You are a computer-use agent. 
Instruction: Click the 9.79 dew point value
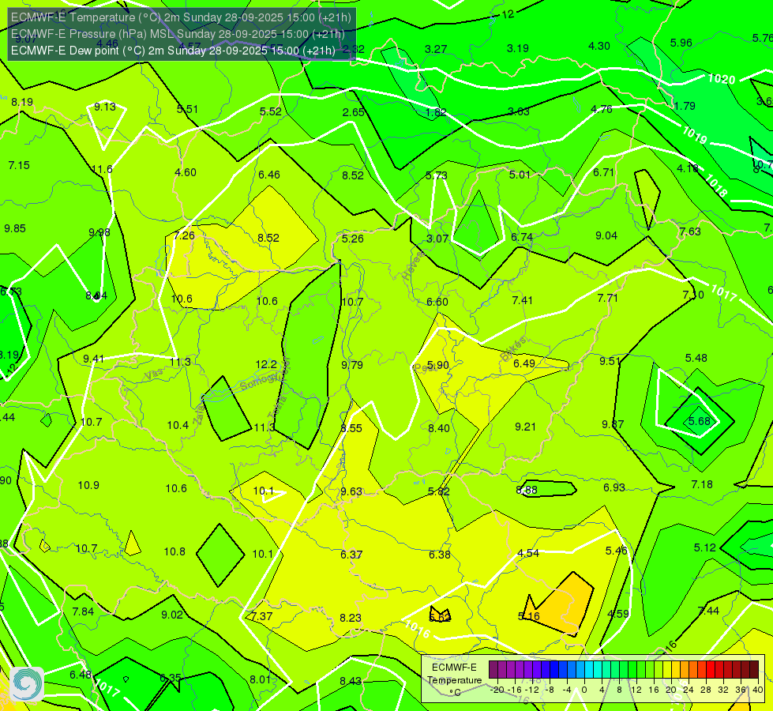352,365
